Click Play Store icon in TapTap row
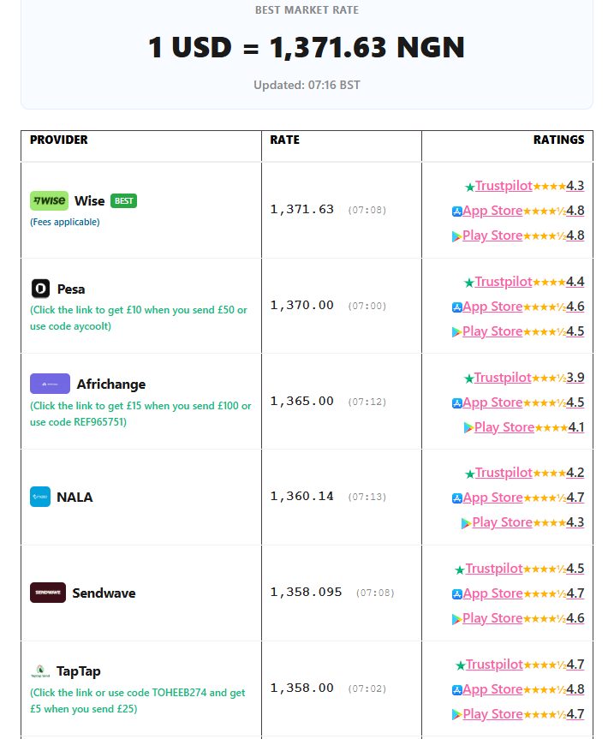This screenshot has height=739, width=614. (x=456, y=715)
